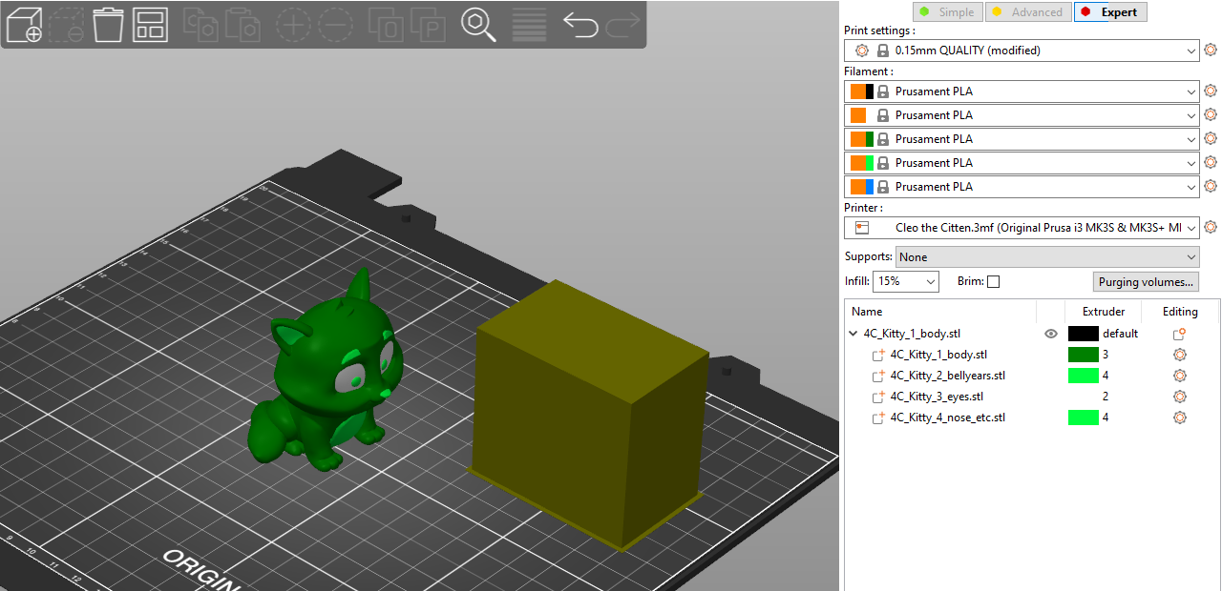Click extruder value 2 for 4C_Kitty_3_eyes.stl
The width and height of the screenshot is (1222, 591).
tap(1106, 397)
